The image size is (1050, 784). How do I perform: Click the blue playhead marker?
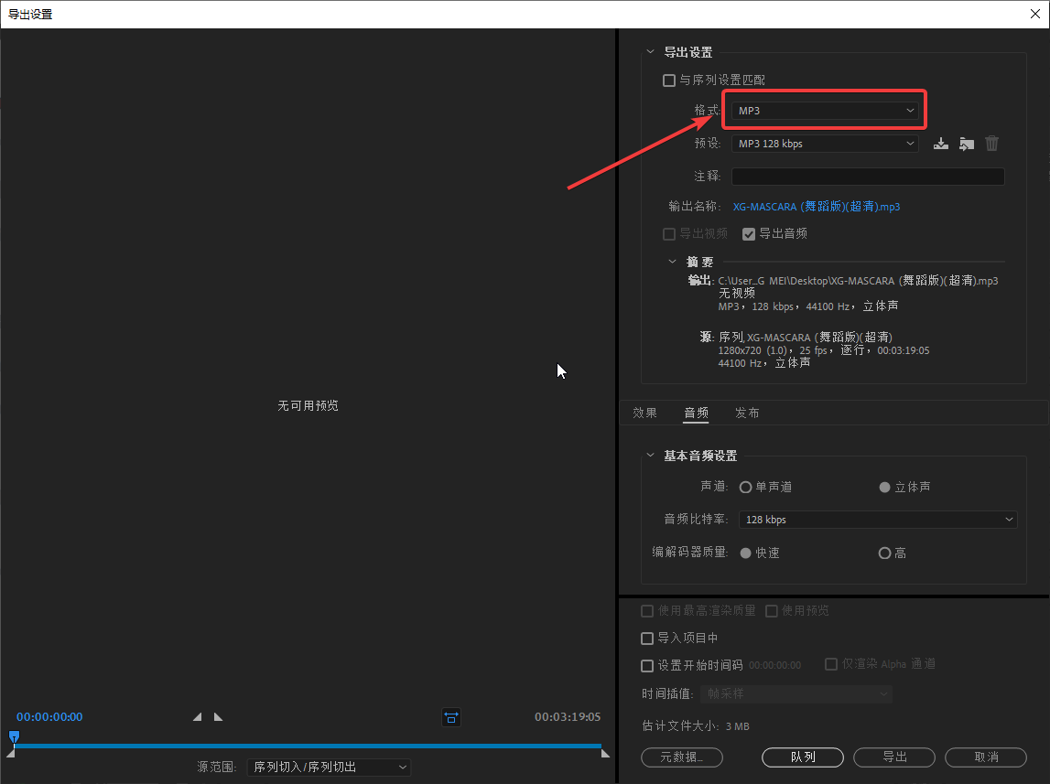tap(14, 737)
